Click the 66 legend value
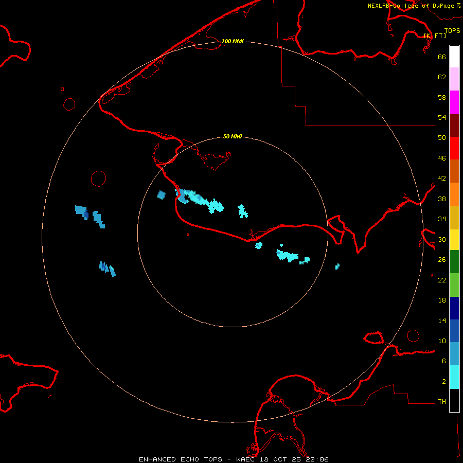Image resolution: width=463 pixels, height=463 pixels. pos(442,57)
